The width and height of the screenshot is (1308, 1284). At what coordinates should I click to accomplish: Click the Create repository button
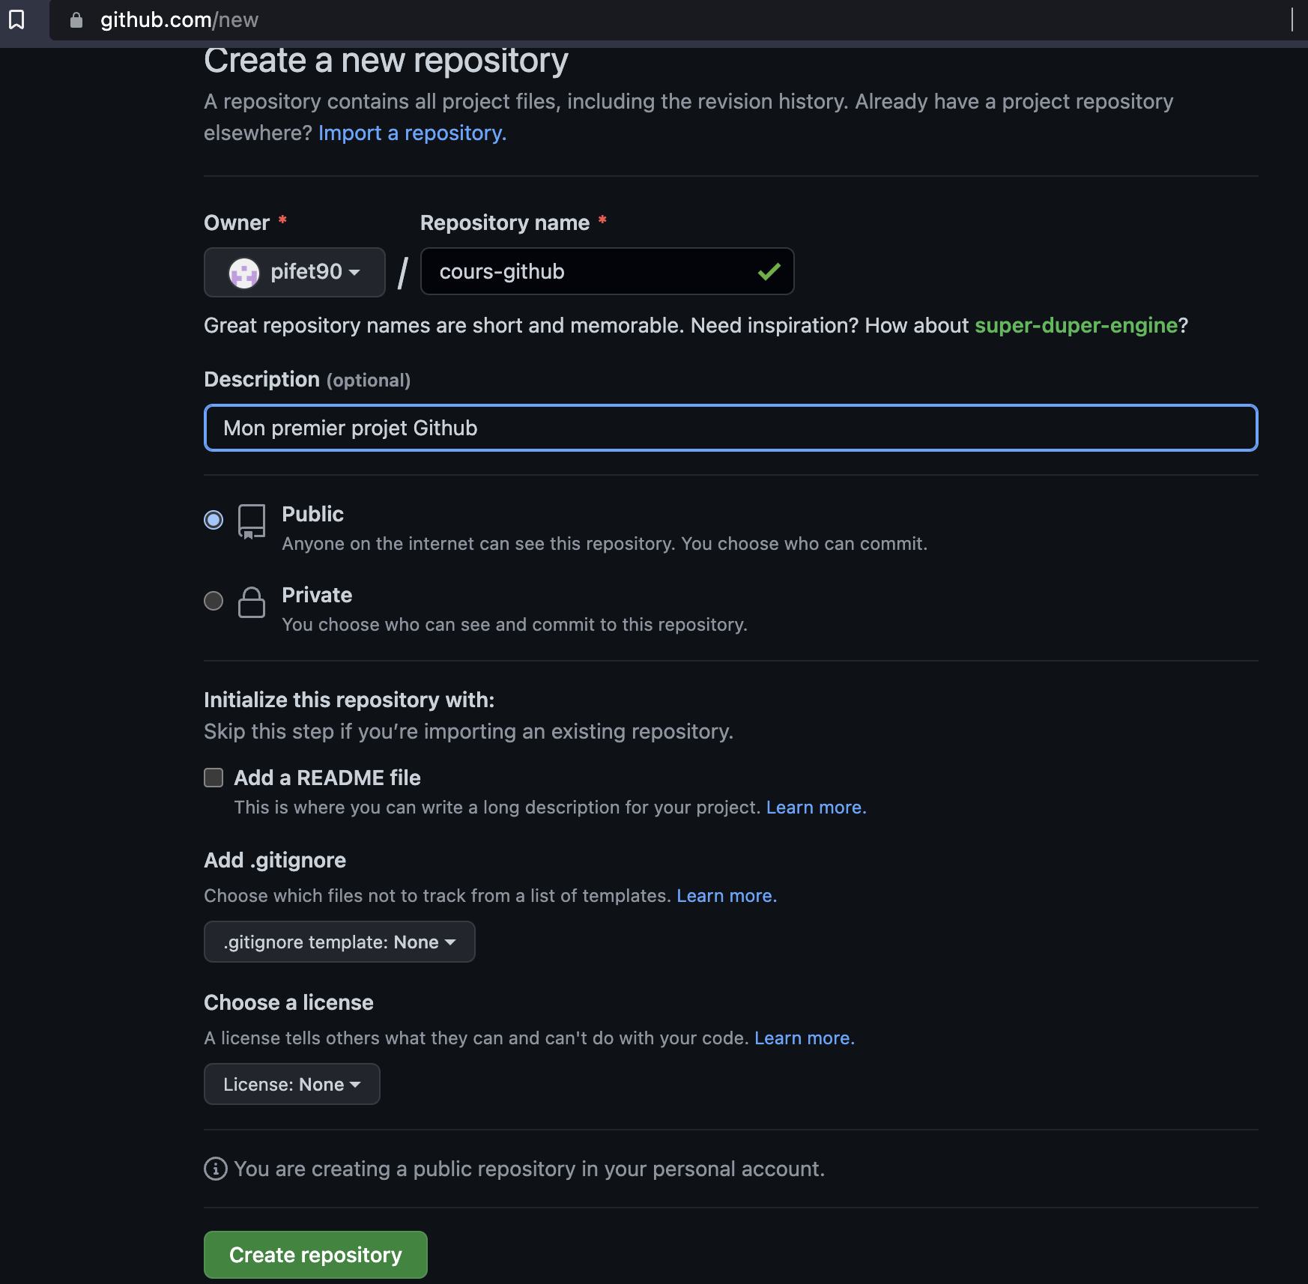pos(315,1254)
